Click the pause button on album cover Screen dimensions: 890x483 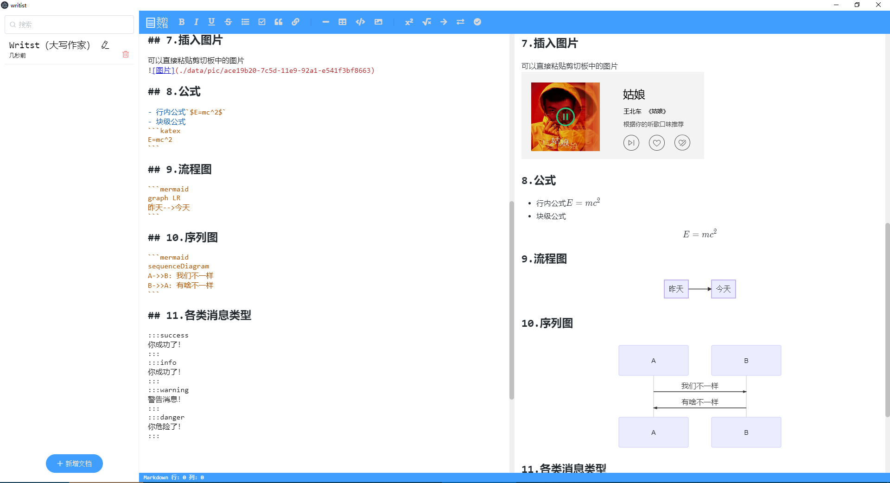(x=565, y=117)
